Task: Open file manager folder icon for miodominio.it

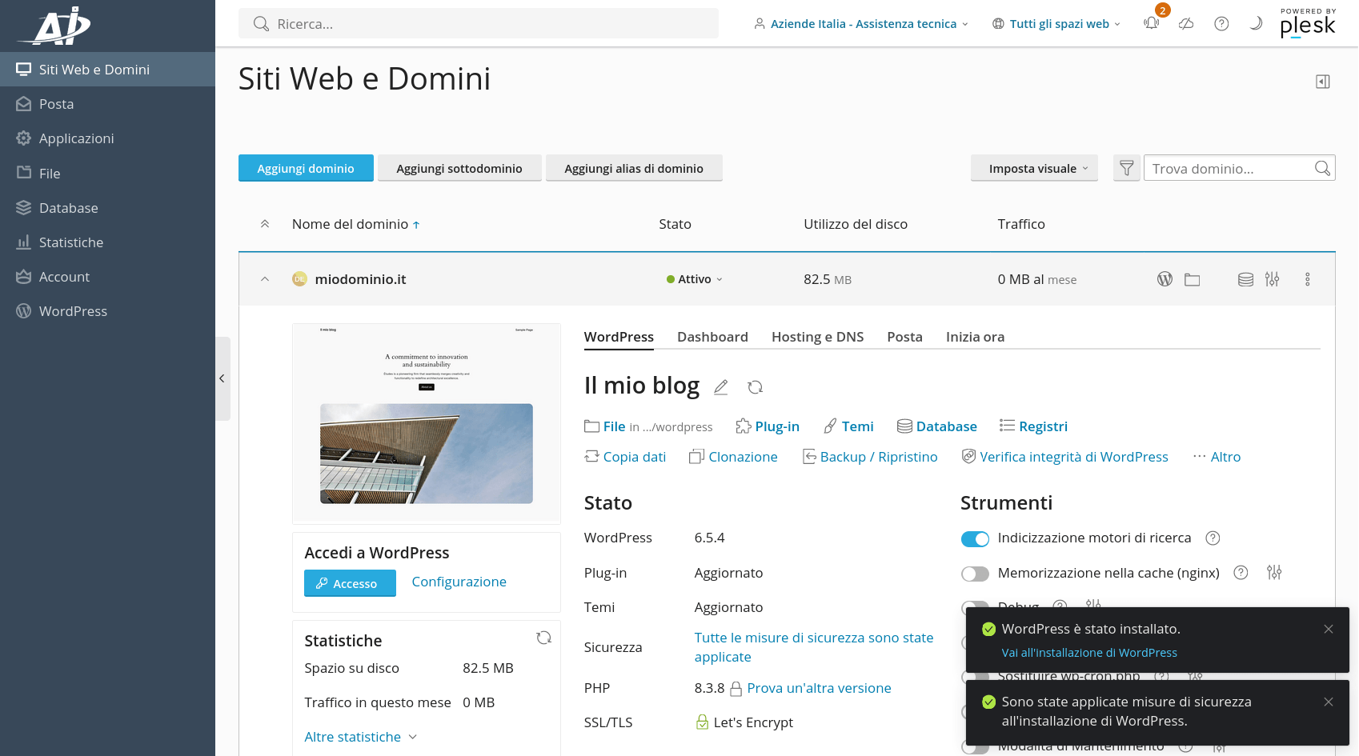Action: point(1193,279)
